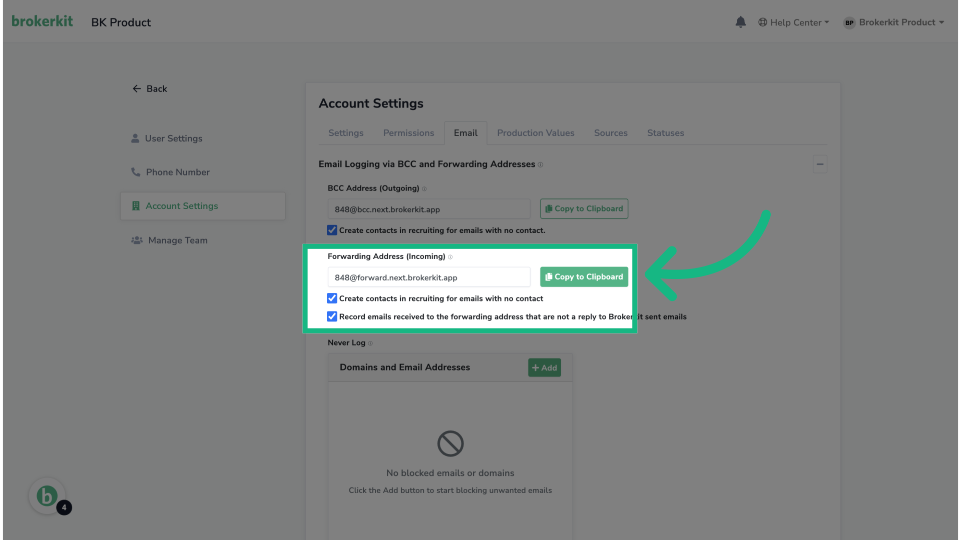This screenshot has height=540, width=961.
Task: Open Phone Number in sidebar
Action: (x=170, y=172)
